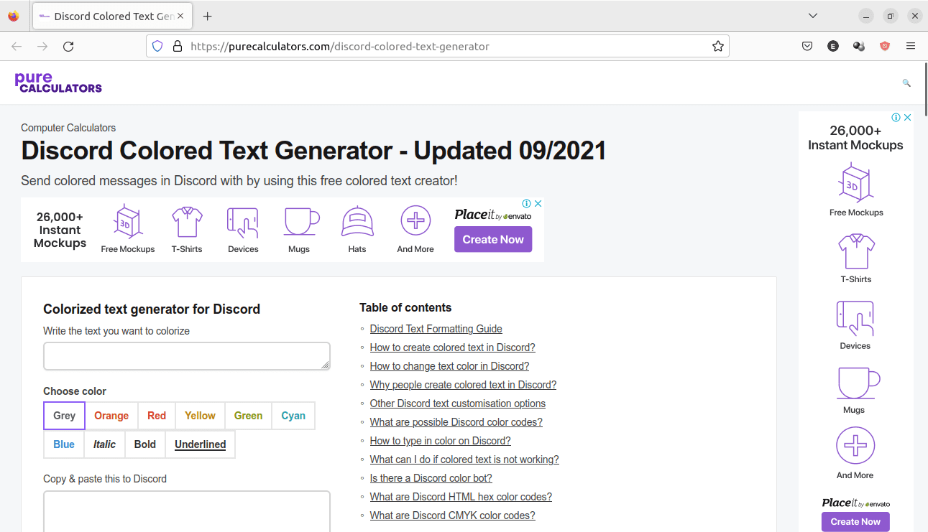Click the text to colorize input box
The image size is (928, 532).
click(187, 356)
